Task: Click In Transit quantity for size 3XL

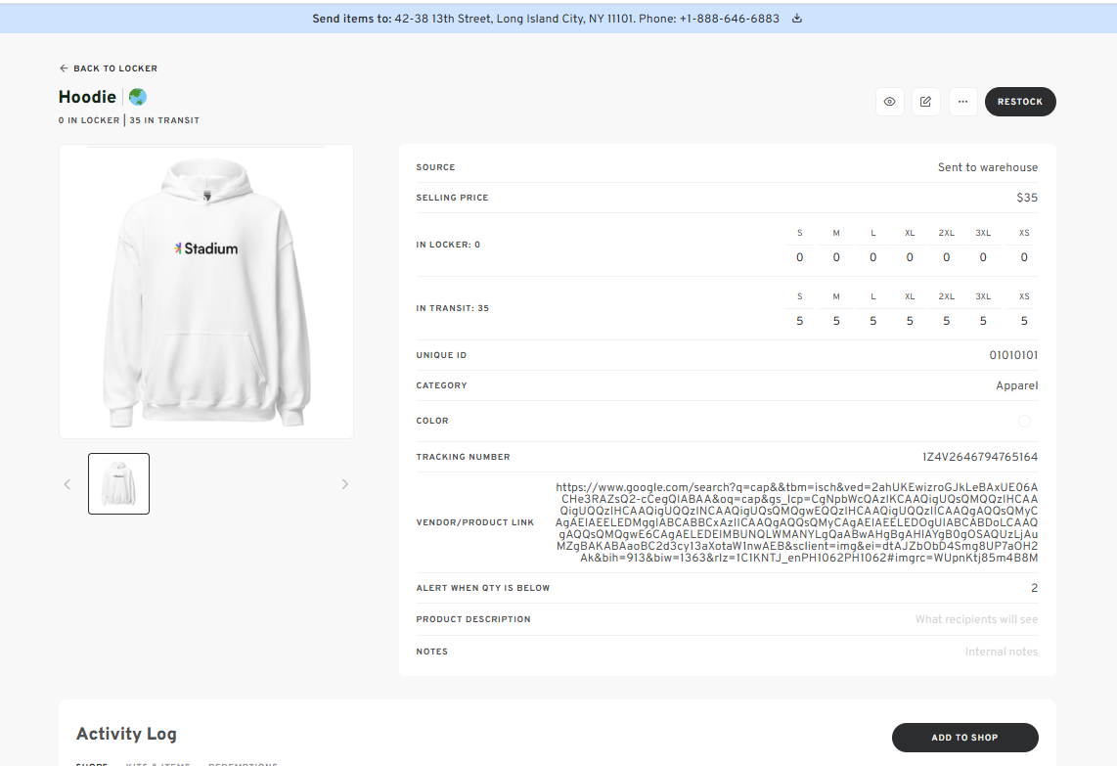Action: pos(983,321)
